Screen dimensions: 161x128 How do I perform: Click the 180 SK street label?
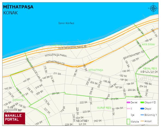tap(75, 73)
